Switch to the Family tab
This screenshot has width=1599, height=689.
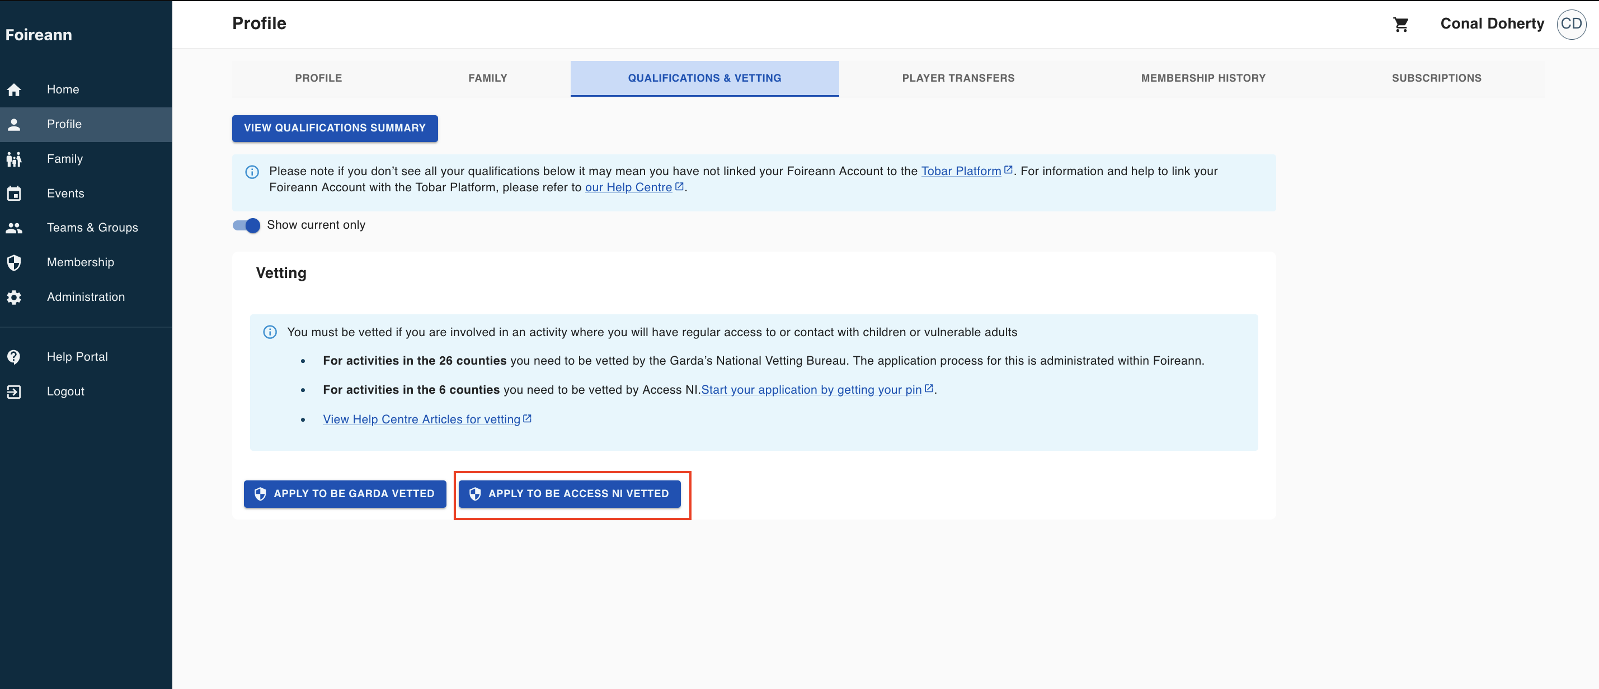[487, 78]
